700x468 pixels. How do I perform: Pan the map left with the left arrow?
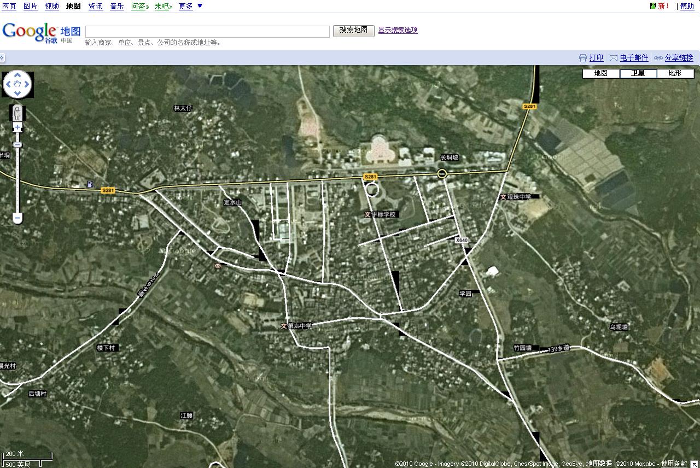[9, 85]
